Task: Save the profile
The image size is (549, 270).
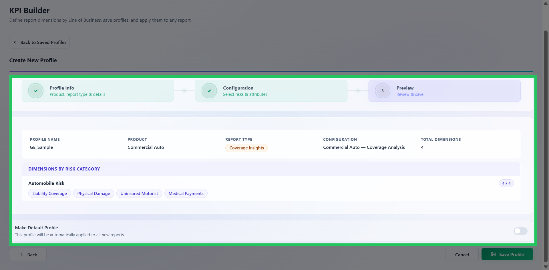Action: click(x=507, y=254)
